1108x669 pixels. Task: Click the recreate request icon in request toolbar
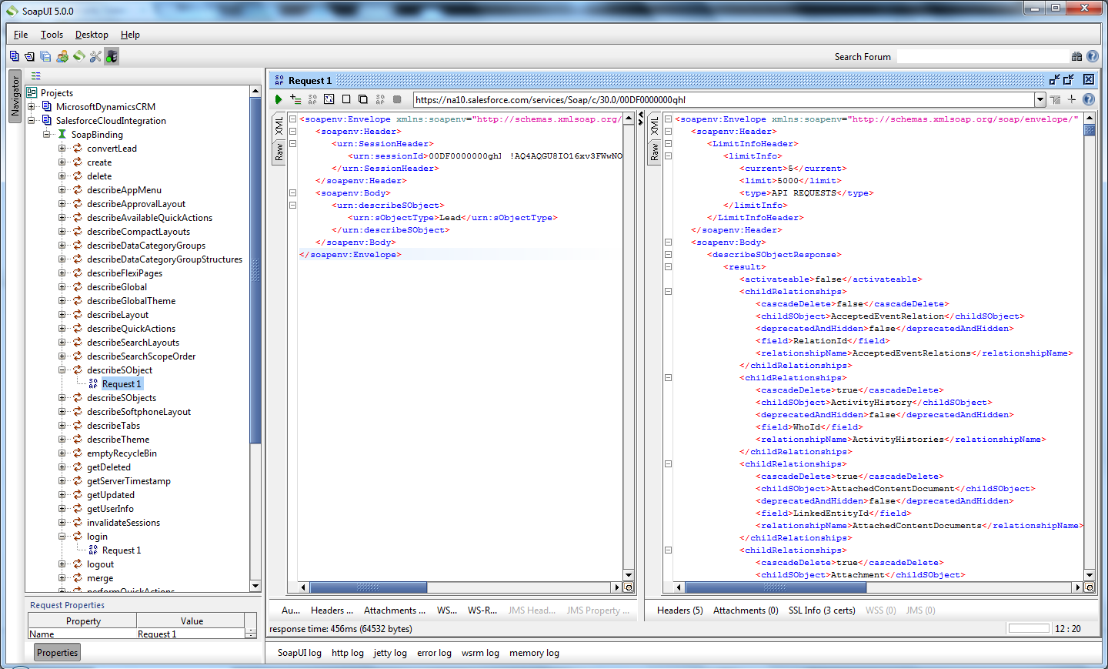[329, 99]
